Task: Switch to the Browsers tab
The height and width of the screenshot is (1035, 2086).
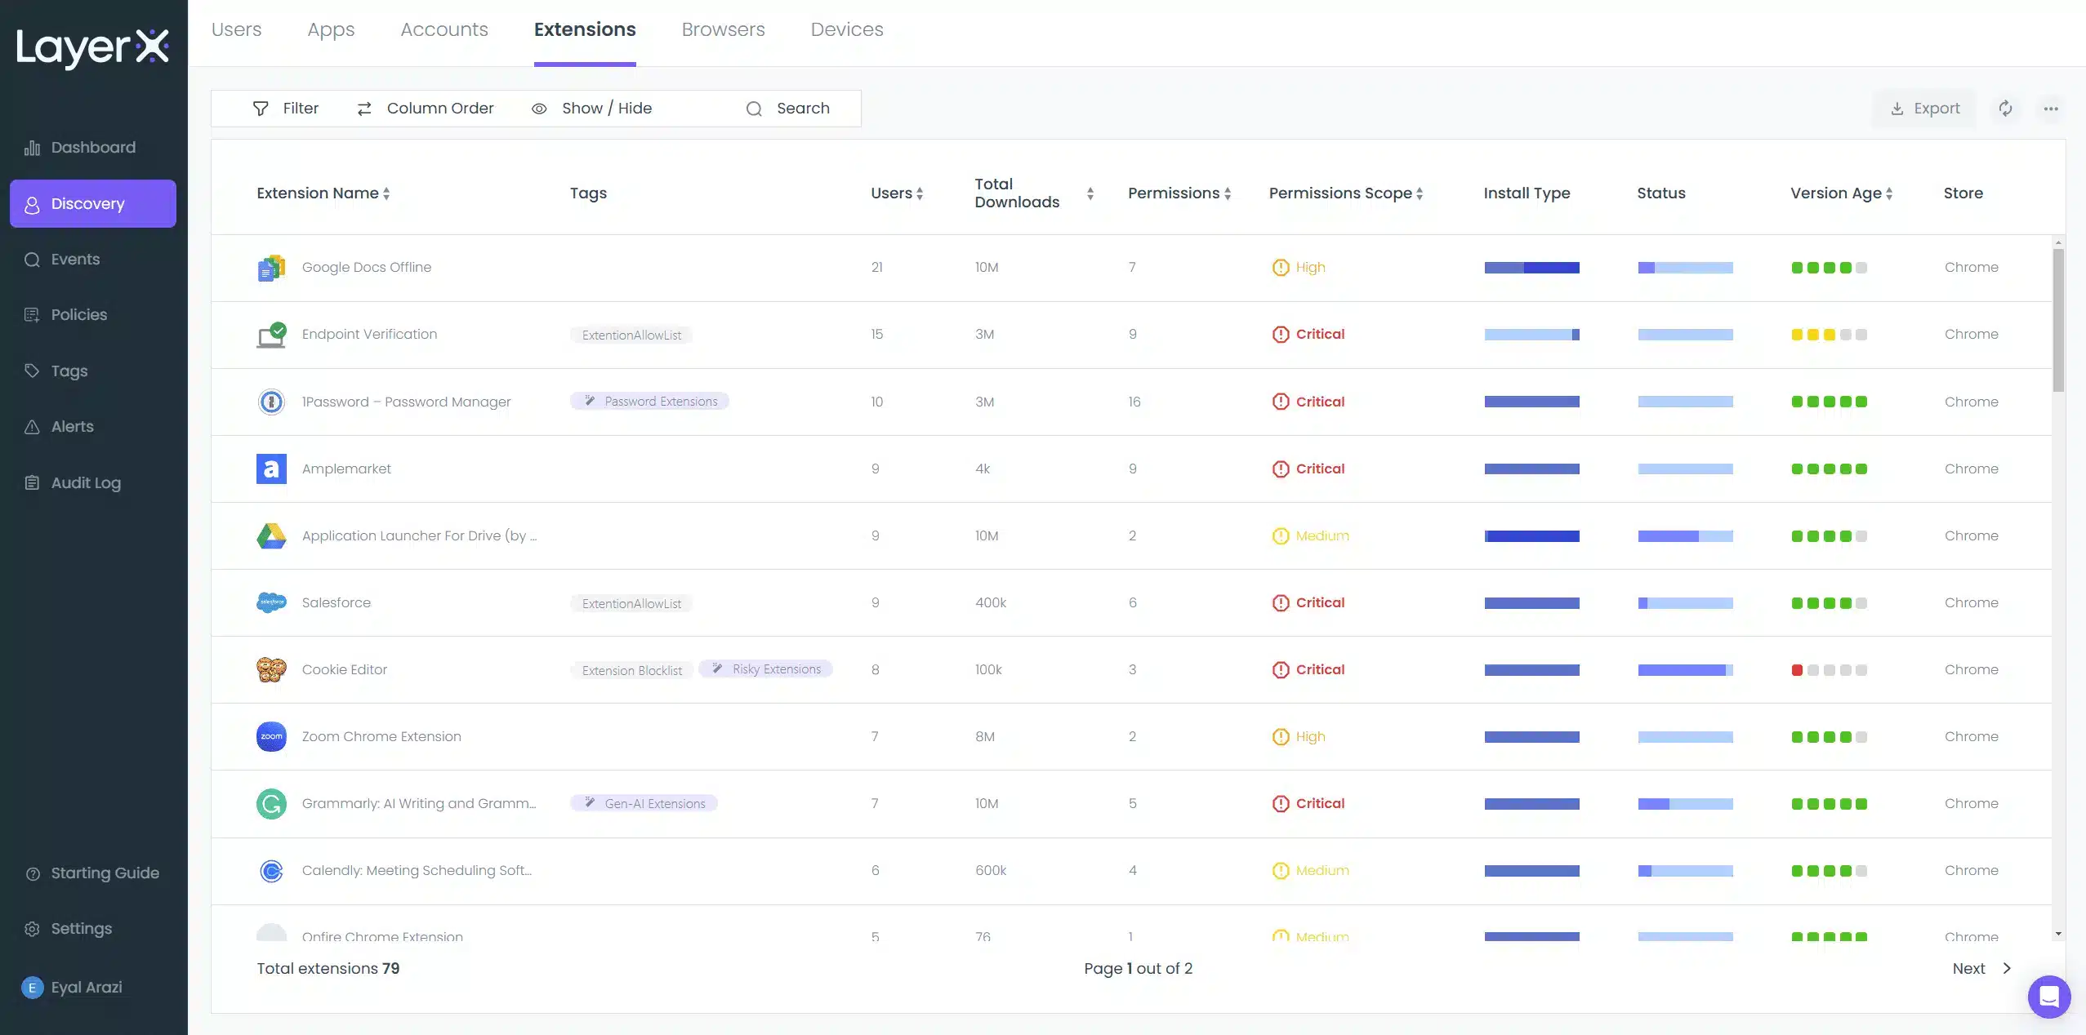Action: coord(723,30)
